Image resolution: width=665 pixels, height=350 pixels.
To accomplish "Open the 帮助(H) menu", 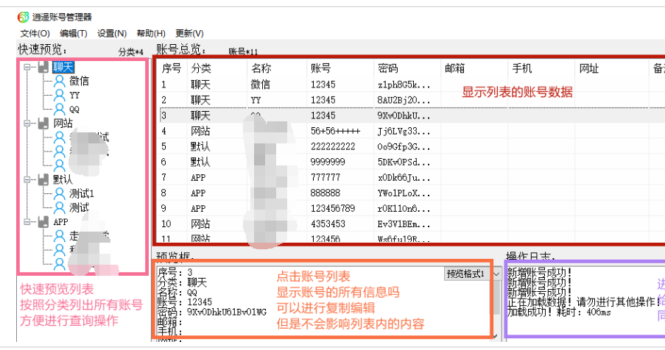I will [x=151, y=33].
